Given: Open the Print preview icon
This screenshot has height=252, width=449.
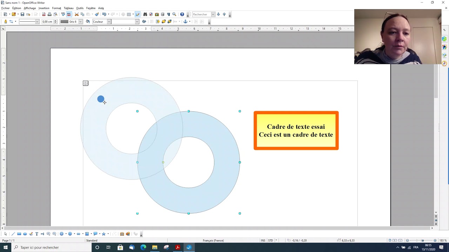Looking at the screenshot, I should pyautogui.click(x=55, y=14).
